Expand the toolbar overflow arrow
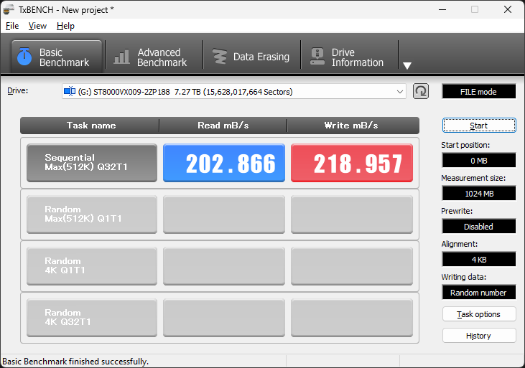 point(407,65)
